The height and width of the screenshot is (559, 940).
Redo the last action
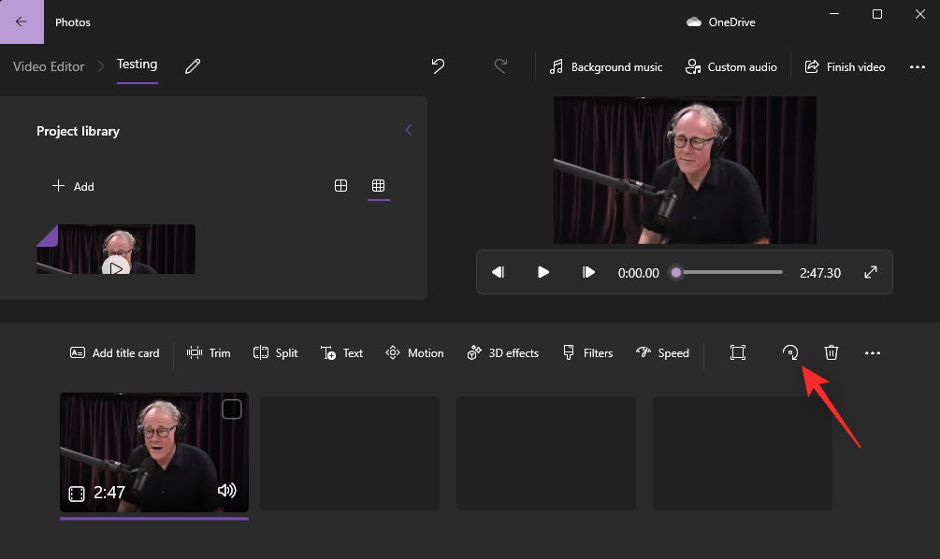pos(500,66)
